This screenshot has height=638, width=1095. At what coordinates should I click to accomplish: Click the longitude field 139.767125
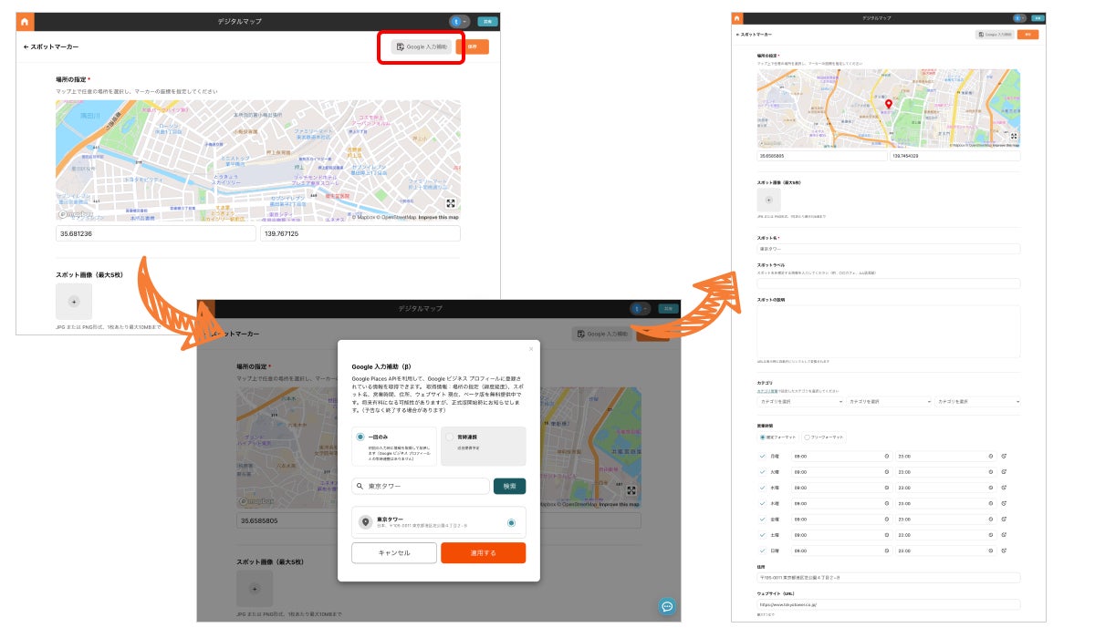pos(360,234)
